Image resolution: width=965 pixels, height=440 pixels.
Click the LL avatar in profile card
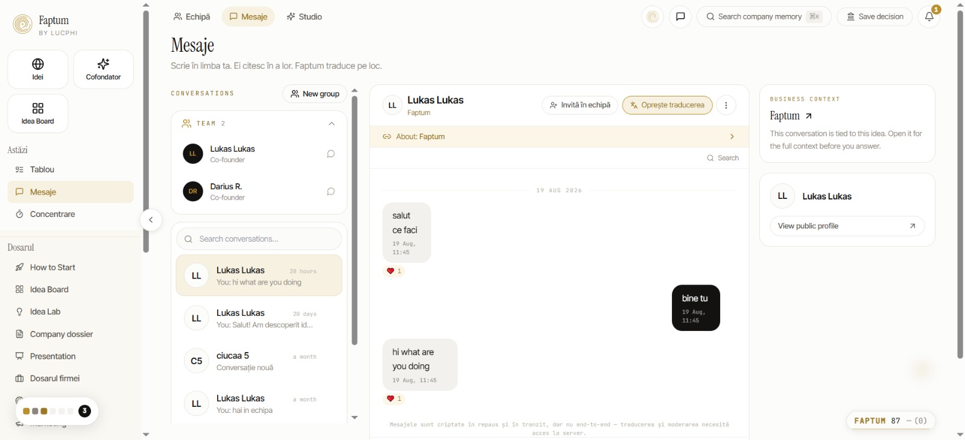[x=782, y=196]
